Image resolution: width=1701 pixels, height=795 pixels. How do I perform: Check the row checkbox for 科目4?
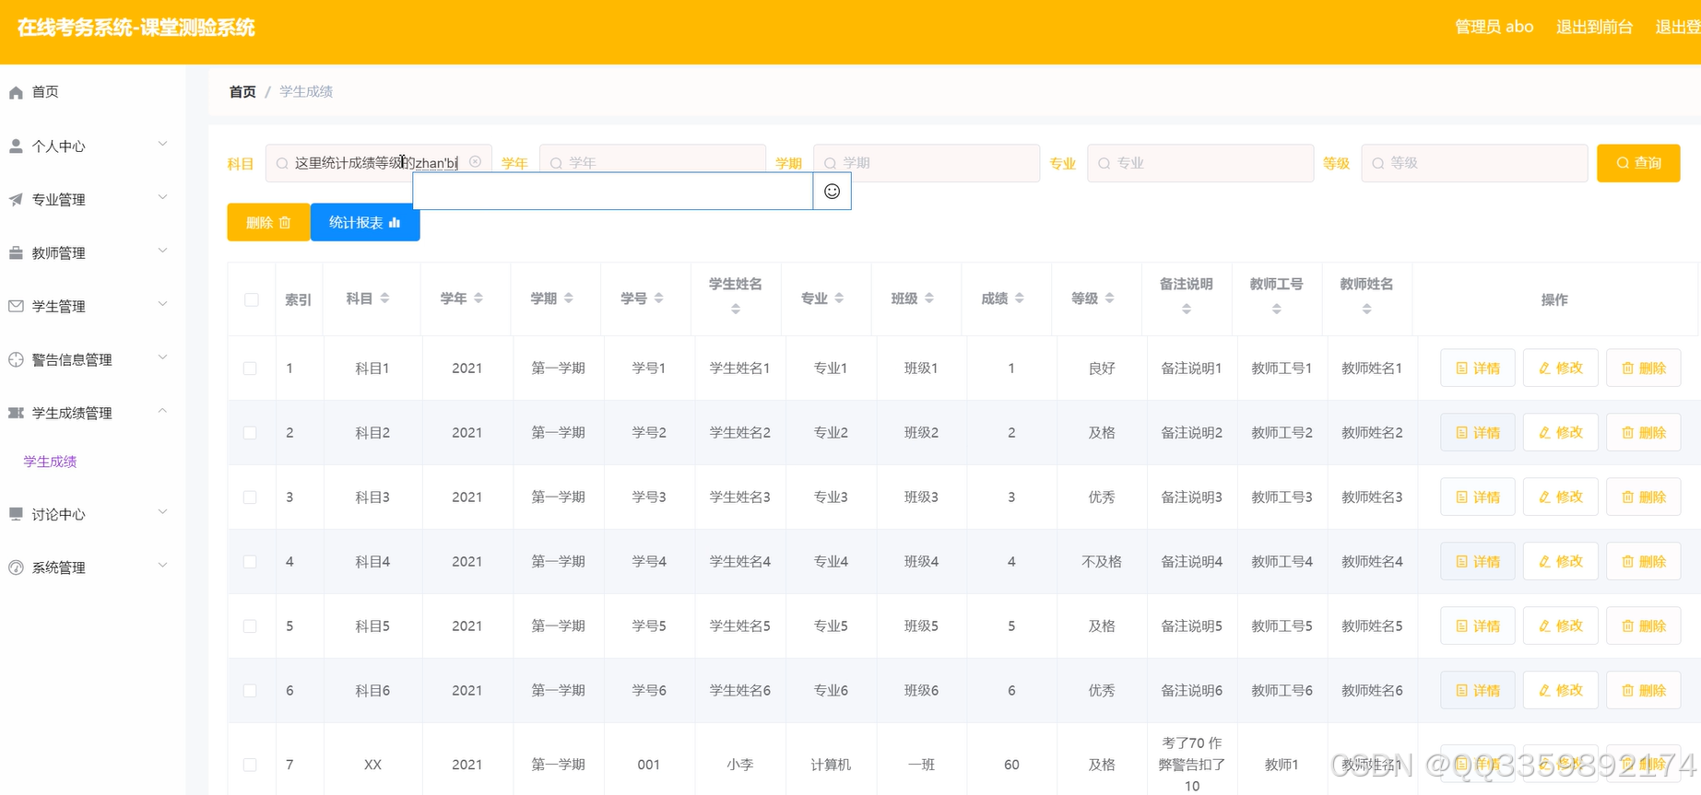pos(250,562)
